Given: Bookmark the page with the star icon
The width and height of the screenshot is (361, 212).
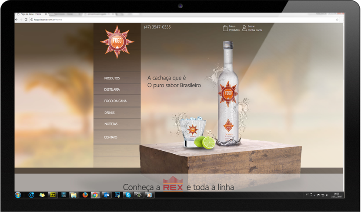Looking at the screenshot, I should (x=337, y=20).
